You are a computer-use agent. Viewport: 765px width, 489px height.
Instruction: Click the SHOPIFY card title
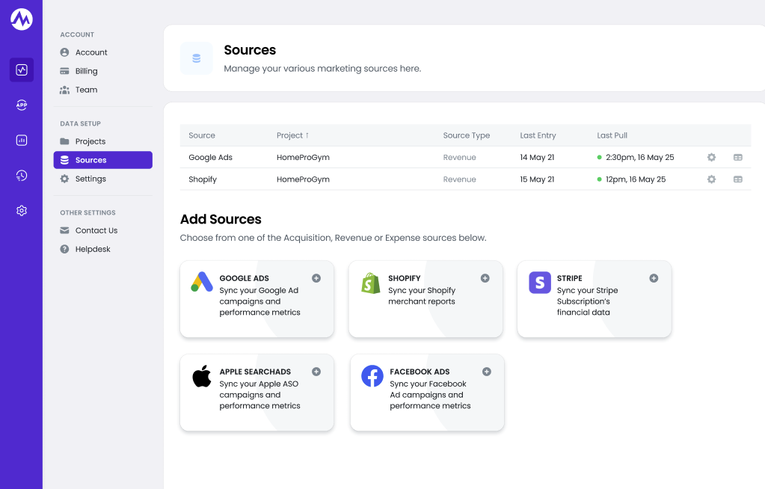tap(404, 278)
